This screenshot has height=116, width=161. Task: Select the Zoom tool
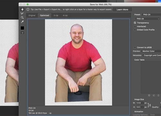[x=22, y=18]
